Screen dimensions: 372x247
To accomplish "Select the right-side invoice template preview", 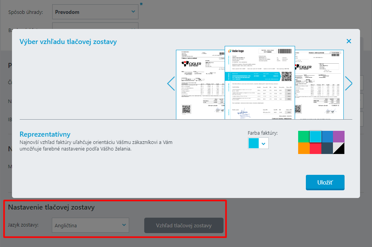I will point(319,85).
